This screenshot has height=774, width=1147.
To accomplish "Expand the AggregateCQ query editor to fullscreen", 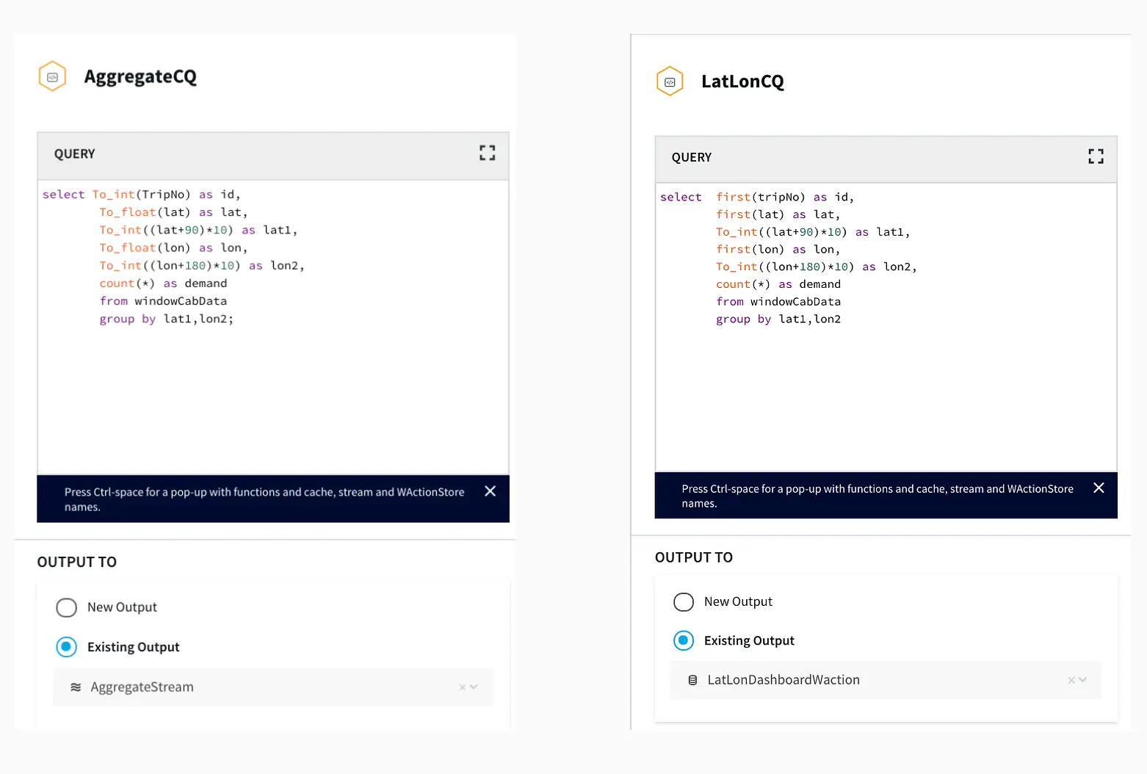I will point(487,153).
